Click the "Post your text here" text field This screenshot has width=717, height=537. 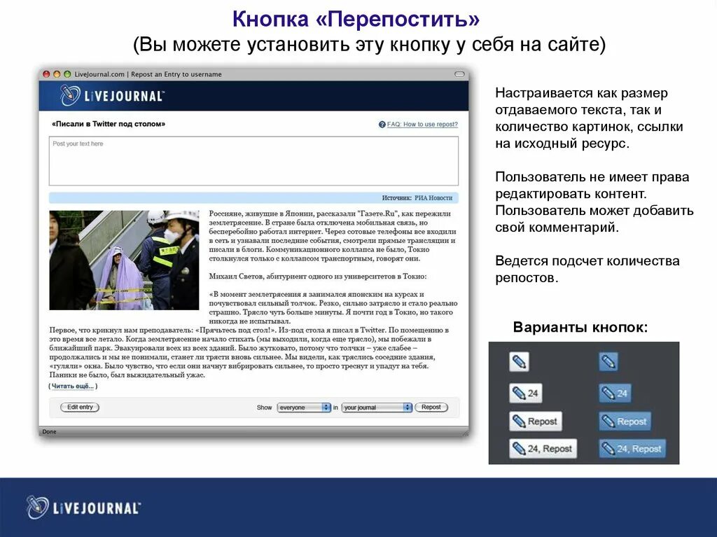click(x=253, y=161)
